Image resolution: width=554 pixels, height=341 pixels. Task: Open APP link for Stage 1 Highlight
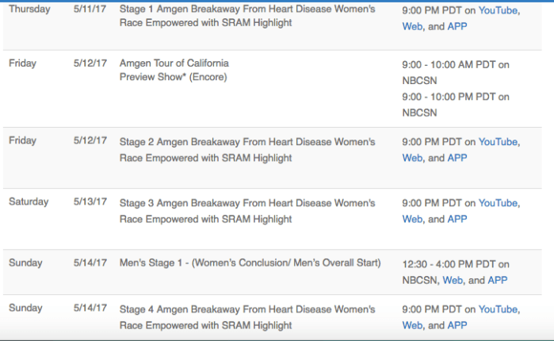pos(457,26)
